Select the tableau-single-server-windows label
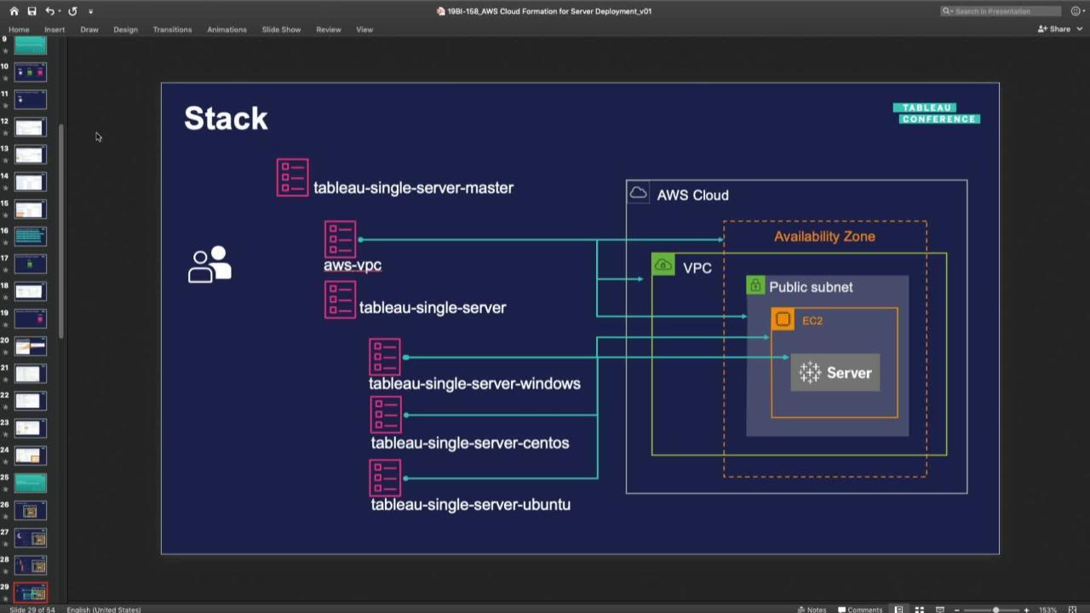This screenshot has width=1090, height=613. click(474, 383)
